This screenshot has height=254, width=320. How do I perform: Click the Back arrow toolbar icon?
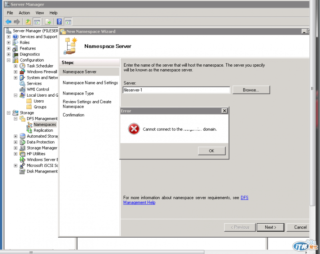pyautogui.click(x=8, y=22)
